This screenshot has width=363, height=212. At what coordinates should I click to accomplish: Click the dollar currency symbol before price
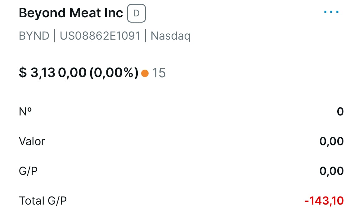point(23,73)
